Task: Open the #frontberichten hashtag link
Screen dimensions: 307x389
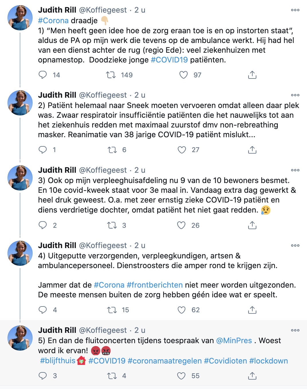Action: [155, 285]
